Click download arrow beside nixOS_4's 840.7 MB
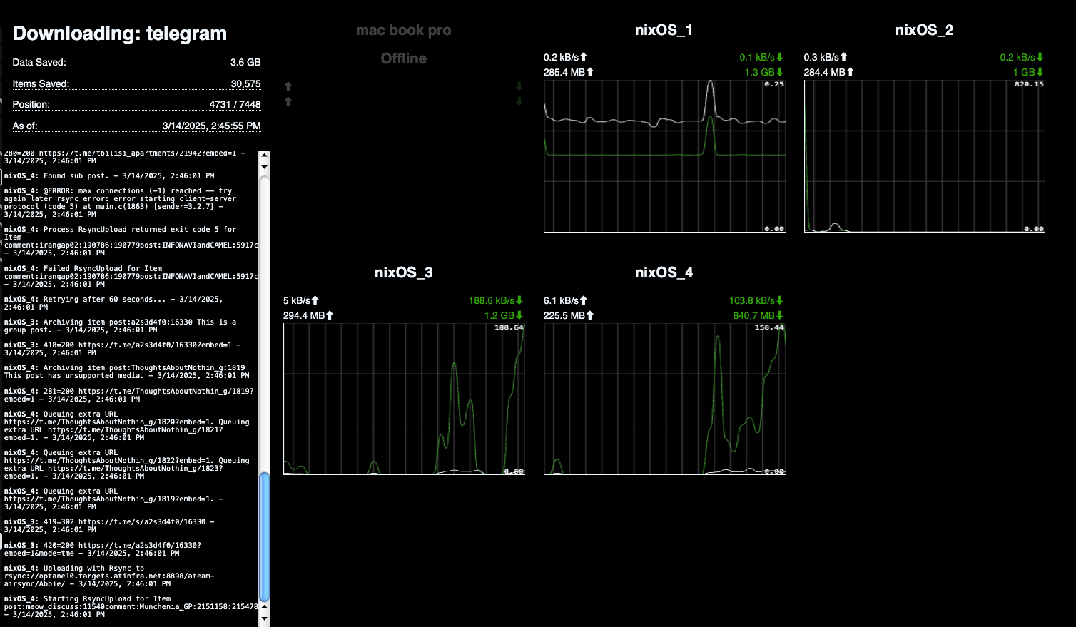The width and height of the screenshot is (1076, 627). tap(780, 315)
